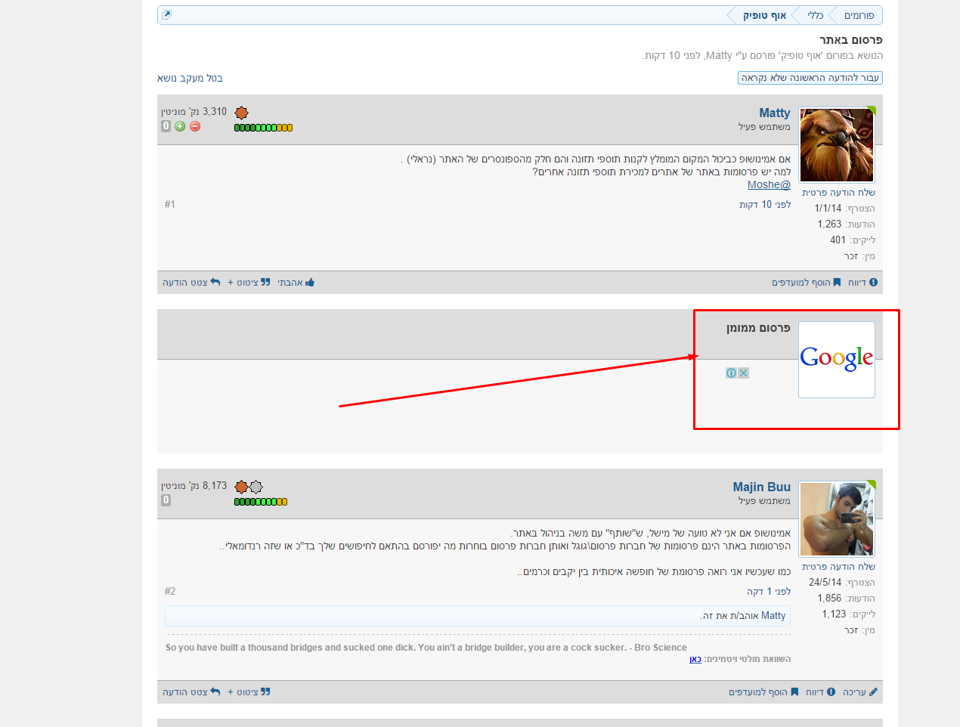Report Matty's post with the דיווח link

(x=862, y=283)
